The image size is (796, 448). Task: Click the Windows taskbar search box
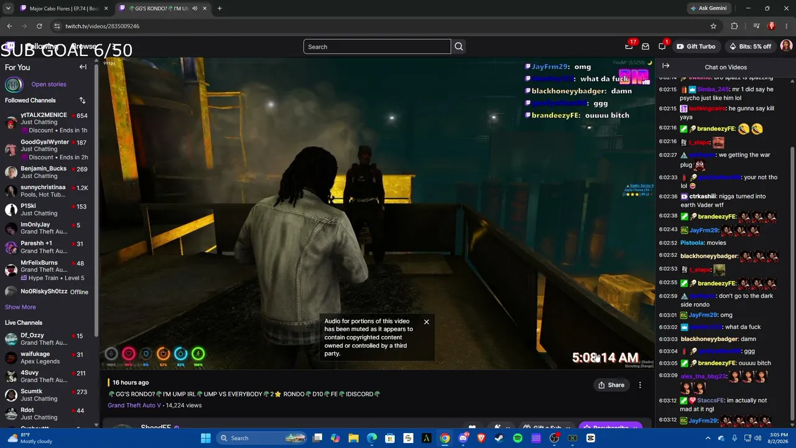(x=261, y=438)
